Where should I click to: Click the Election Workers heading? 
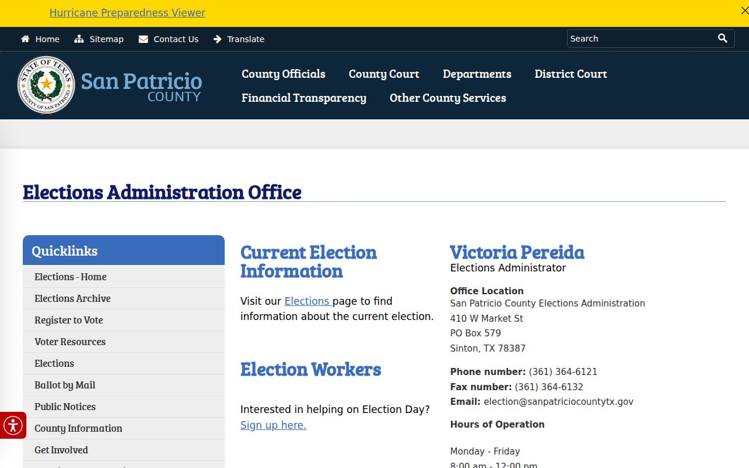click(x=311, y=369)
